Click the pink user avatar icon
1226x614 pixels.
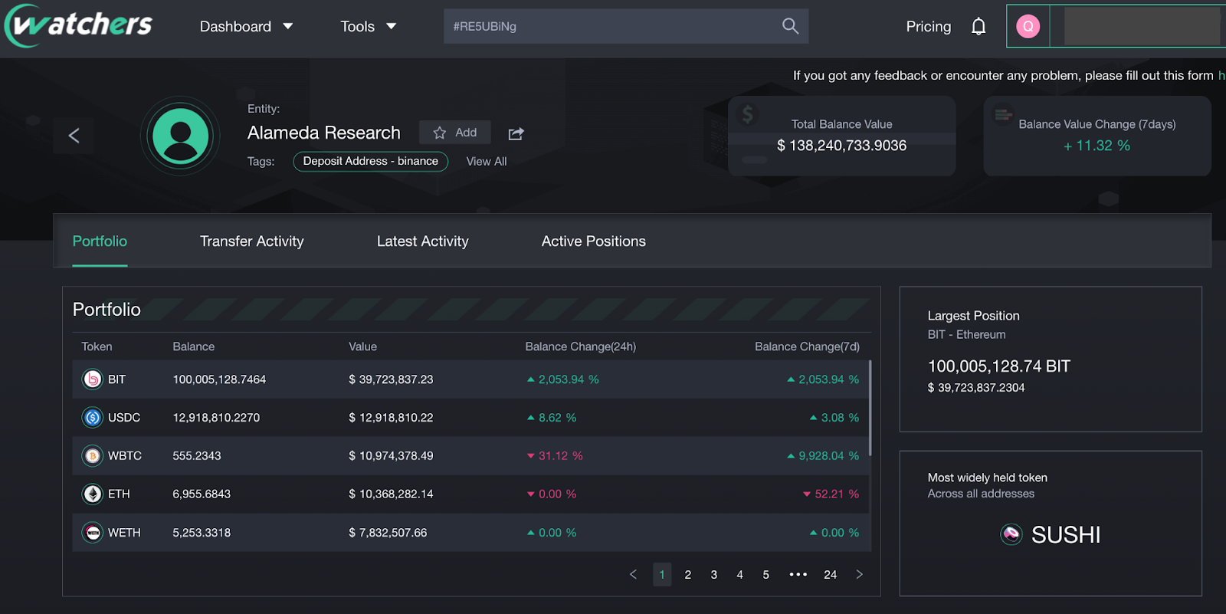coord(1028,27)
